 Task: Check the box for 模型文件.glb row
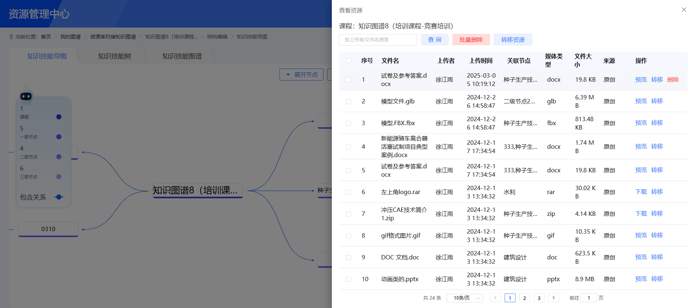click(x=349, y=102)
